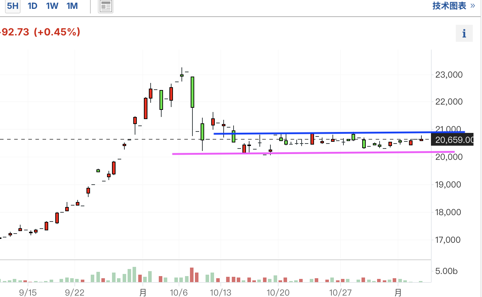This screenshot has width=482, height=297.
Task: Click the 9/15 date label
Action: (28, 292)
